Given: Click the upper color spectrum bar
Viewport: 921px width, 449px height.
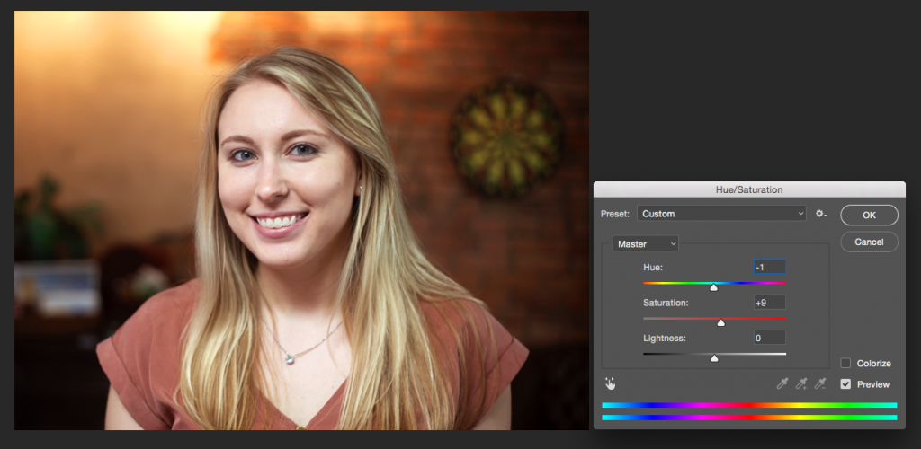Looking at the screenshot, I should (748, 405).
